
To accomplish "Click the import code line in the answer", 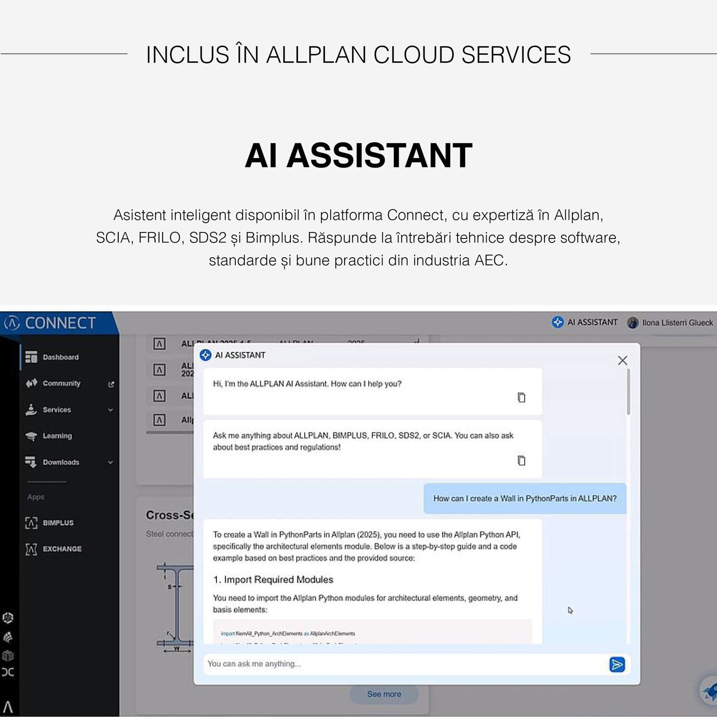I will (x=288, y=634).
